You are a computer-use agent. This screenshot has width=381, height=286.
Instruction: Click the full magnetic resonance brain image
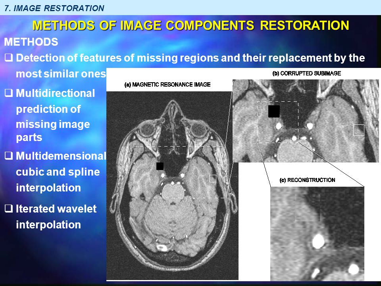172,186
